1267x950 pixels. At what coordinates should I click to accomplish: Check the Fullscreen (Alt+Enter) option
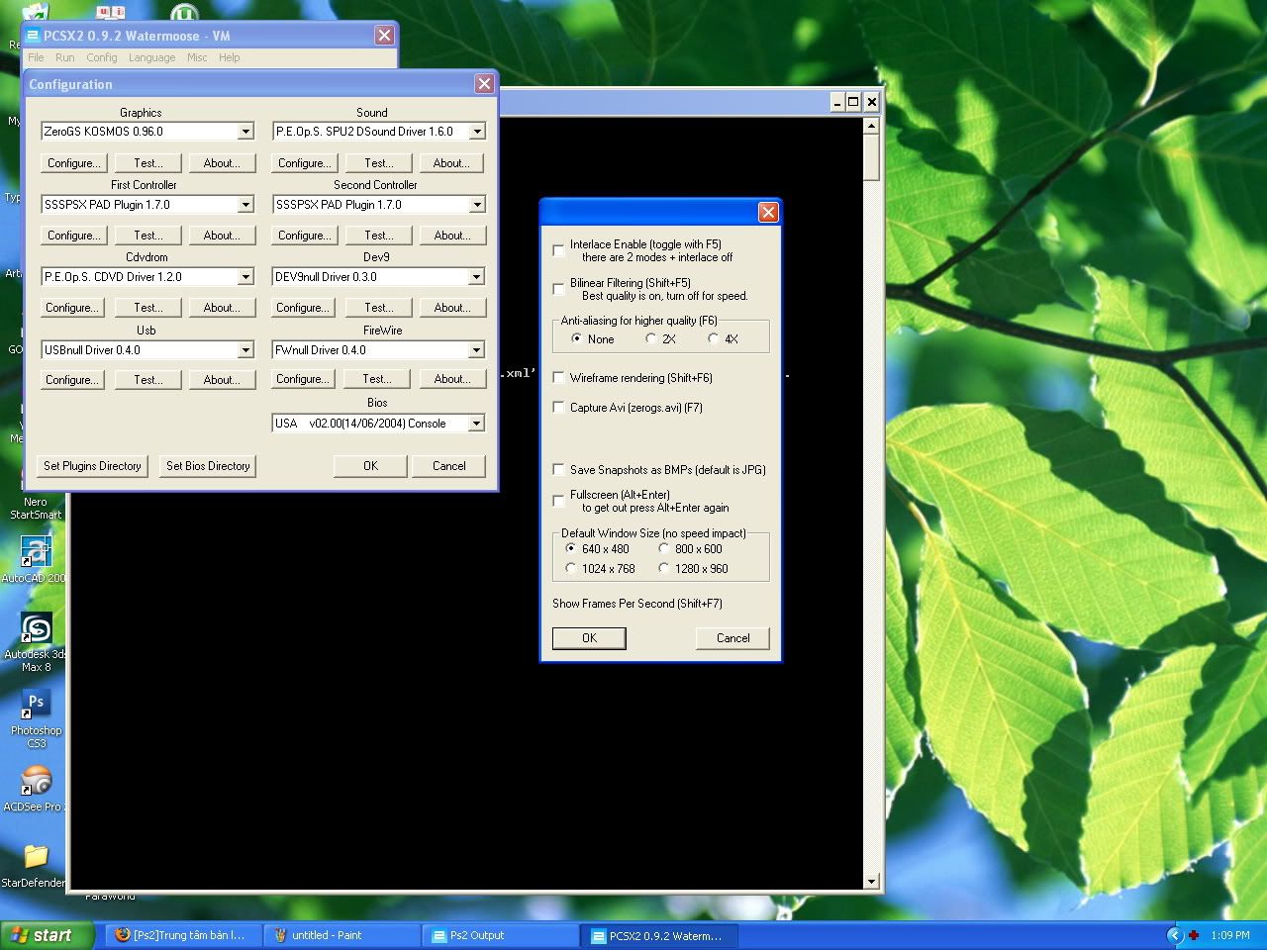[x=559, y=501]
